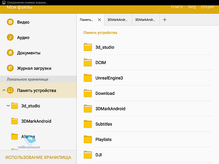The width and height of the screenshot is (219, 164).
Task: Click Мои файлы title
Action: pos(20,7)
